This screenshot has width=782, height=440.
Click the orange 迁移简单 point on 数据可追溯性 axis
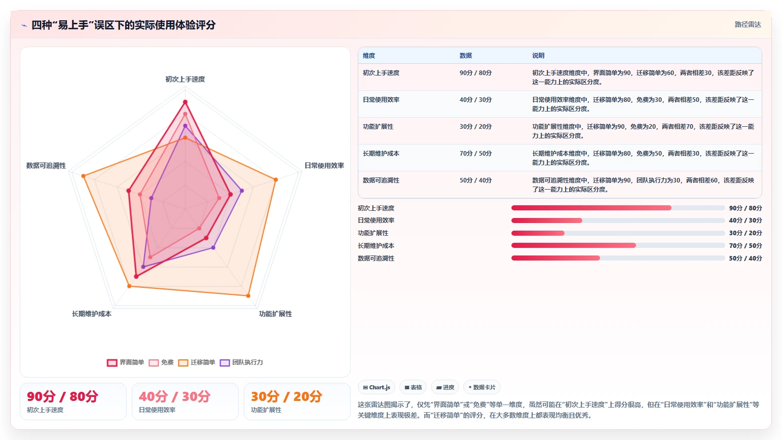(84, 176)
